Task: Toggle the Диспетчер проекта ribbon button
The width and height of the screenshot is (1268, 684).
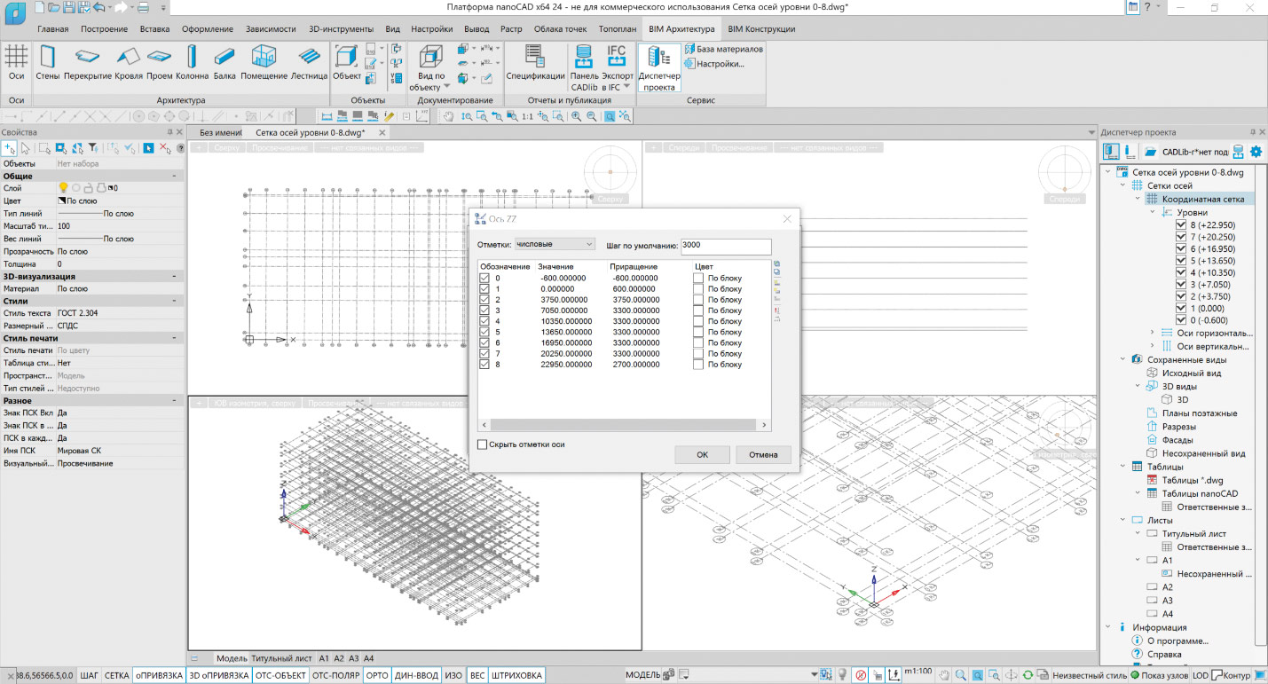Action: point(658,67)
